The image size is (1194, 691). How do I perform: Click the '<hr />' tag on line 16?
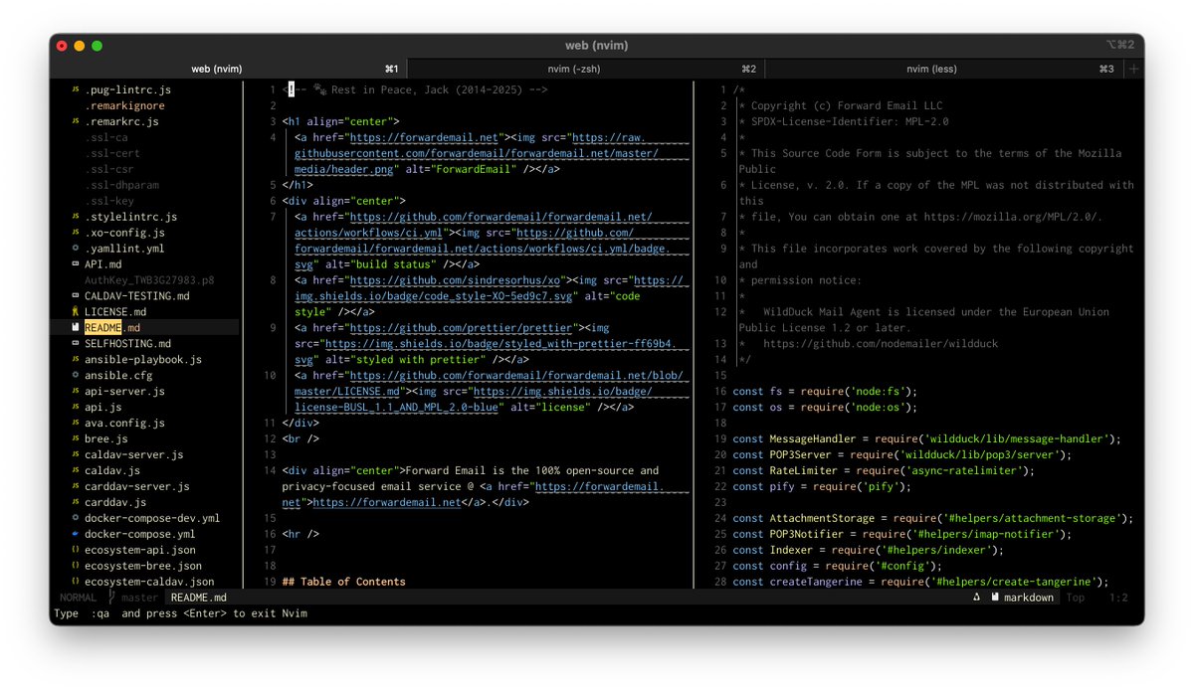[x=300, y=534]
